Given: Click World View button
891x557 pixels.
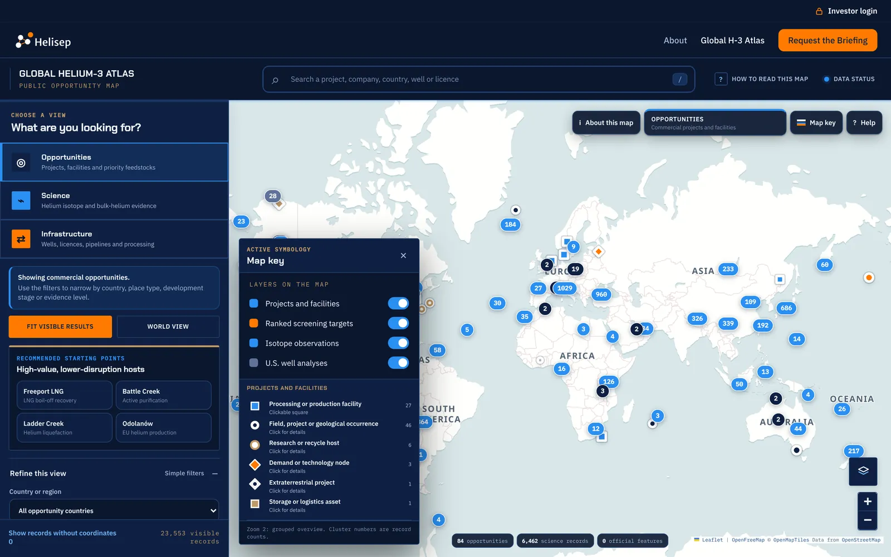Looking at the screenshot, I should [x=168, y=326].
